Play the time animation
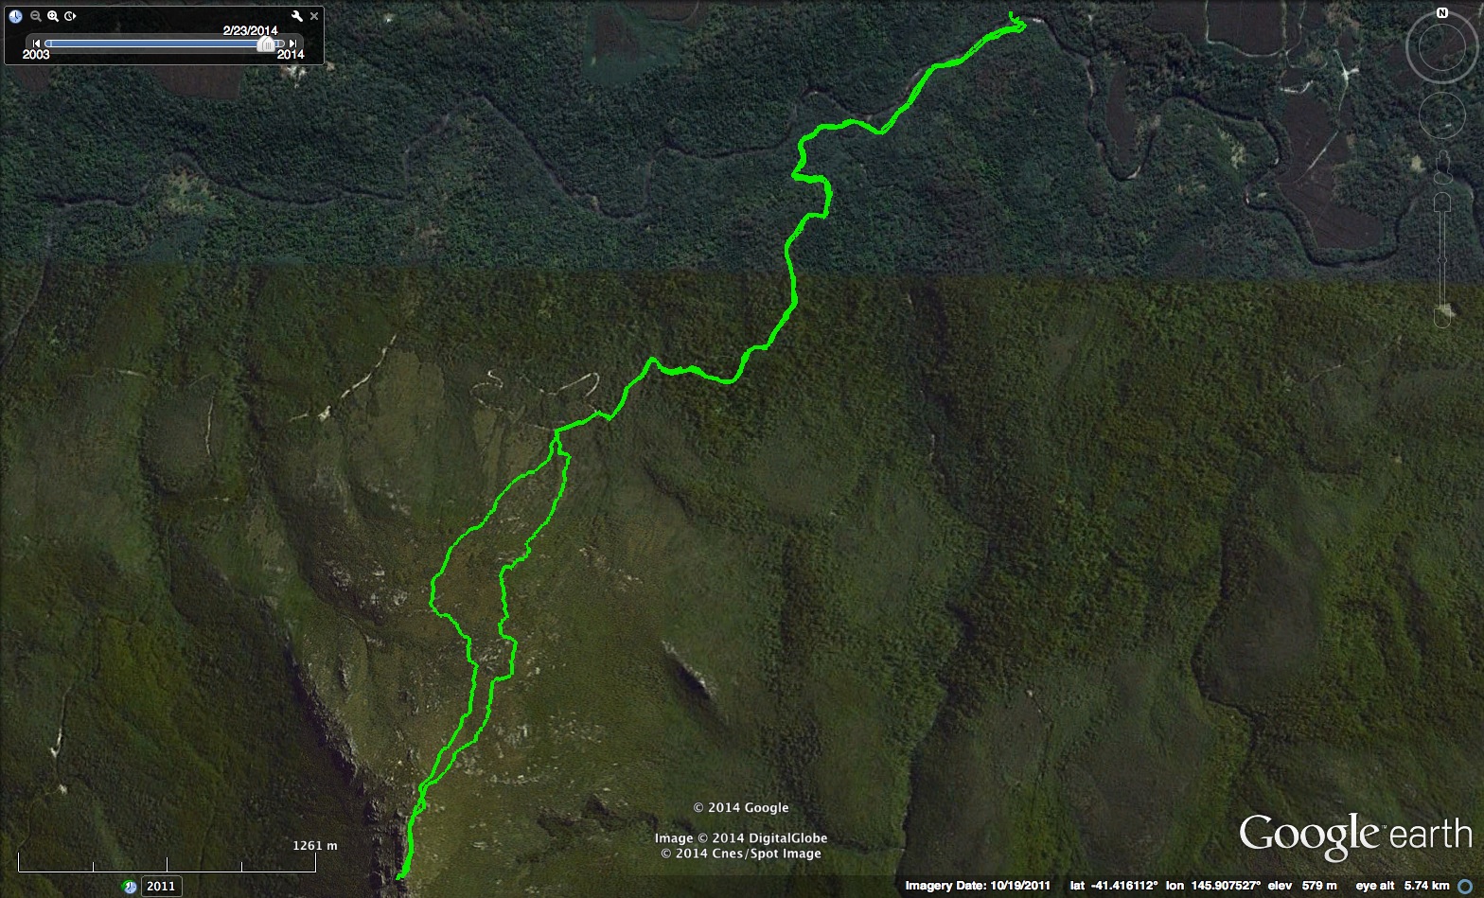1484x898 pixels. pos(71,16)
